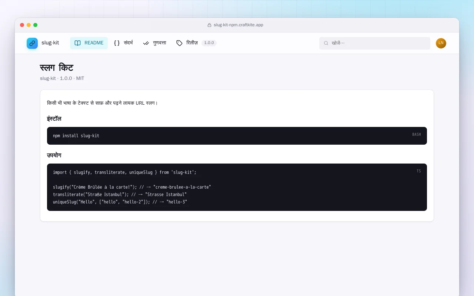This screenshot has height=296, width=474.
Task: Click the 1.0.0 version badge
Action: [209, 43]
